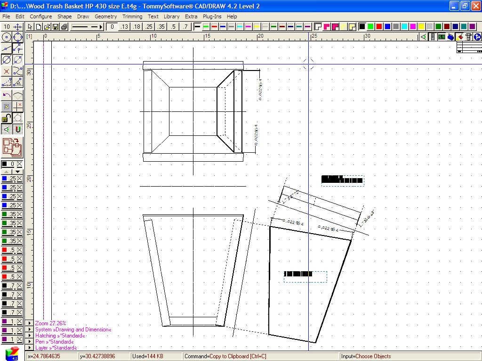Set line width to .35
Viewport: 482px width, 361px height.
pyautogui.click(x=161, y=27)
